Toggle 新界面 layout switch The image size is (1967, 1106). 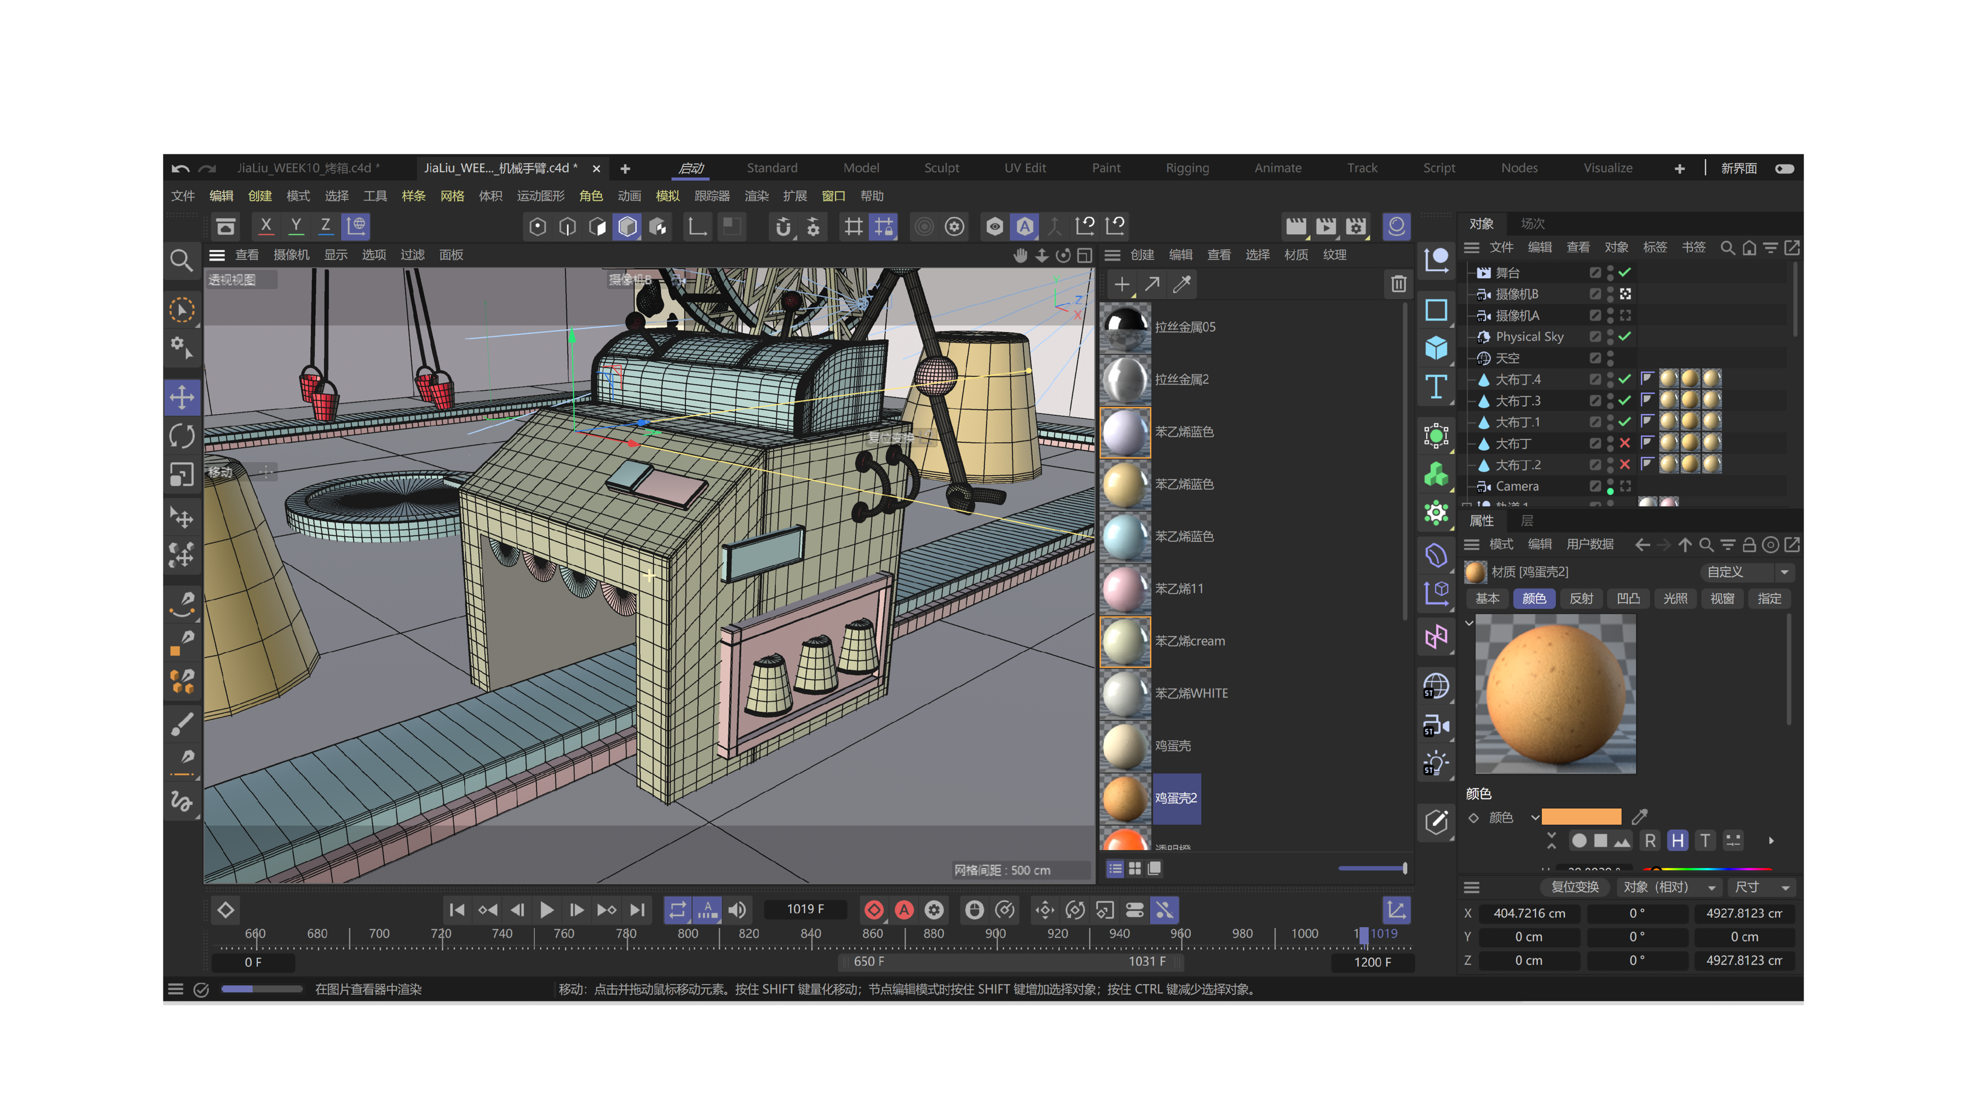tap(1785, 168)
